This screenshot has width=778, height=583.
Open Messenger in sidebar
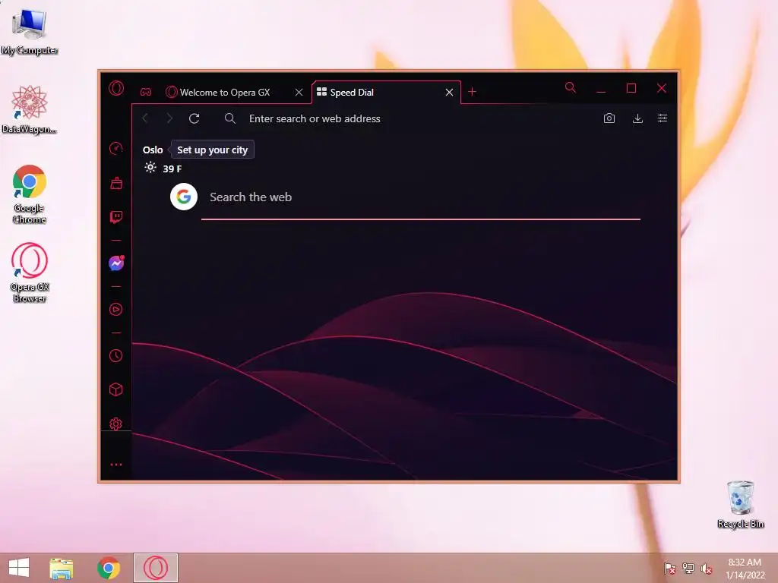point(116,263)
